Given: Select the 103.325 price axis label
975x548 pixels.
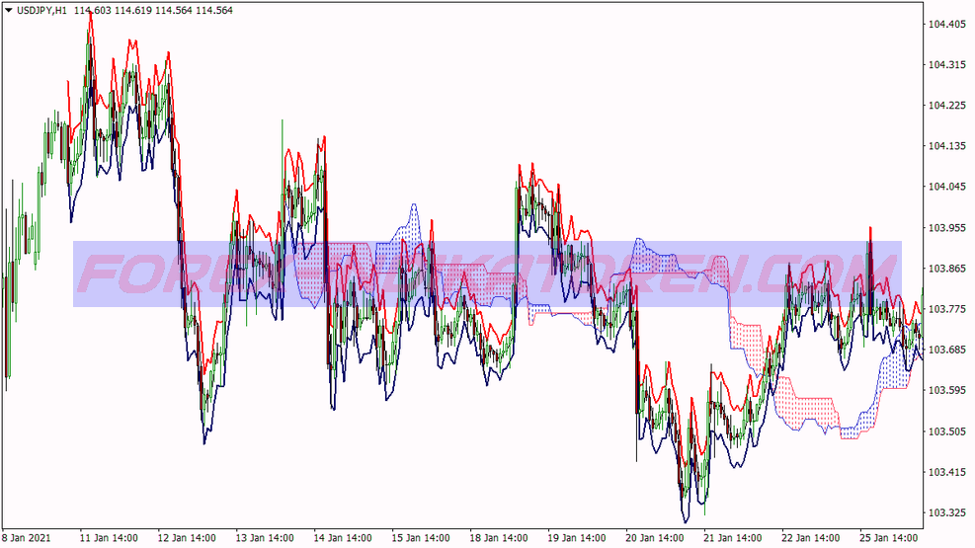Looking at the screenshot, I should [x=947, y=512].
